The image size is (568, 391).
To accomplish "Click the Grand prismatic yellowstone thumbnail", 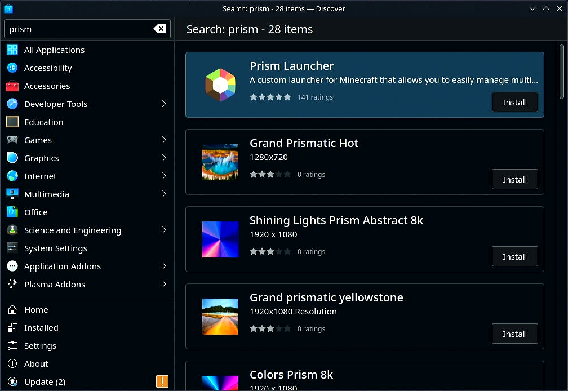I will (220, 316).
